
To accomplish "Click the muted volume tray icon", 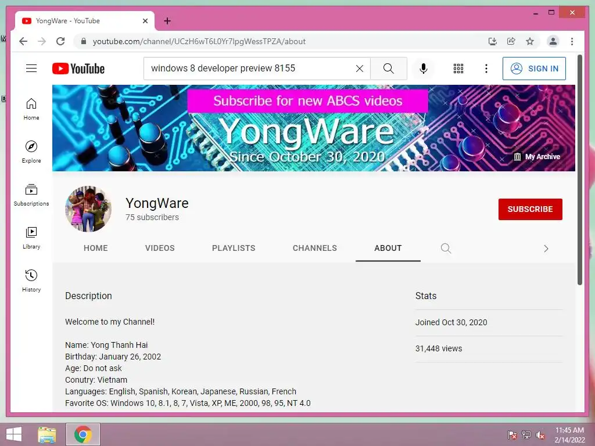I will [x=540, y=434].
